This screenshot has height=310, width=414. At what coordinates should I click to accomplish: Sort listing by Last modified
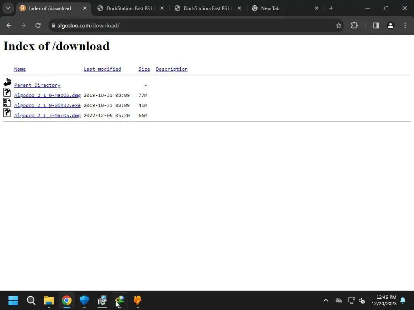[x=102, y=69]
